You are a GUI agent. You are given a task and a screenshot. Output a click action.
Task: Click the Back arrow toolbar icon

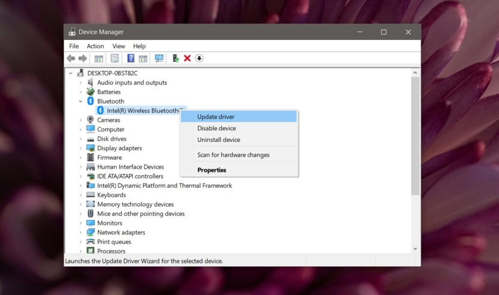click(71, 59)
